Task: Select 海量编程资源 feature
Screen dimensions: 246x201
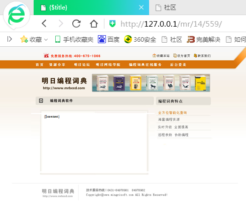Action: 169,120
